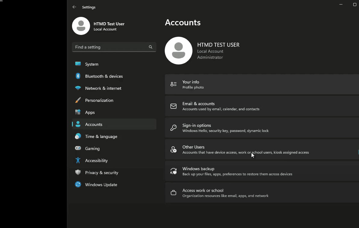This screenshot has height=228, width=359.
Task: Open Windows Update settings
Action: pyautogui.click(x=101, y=185)
